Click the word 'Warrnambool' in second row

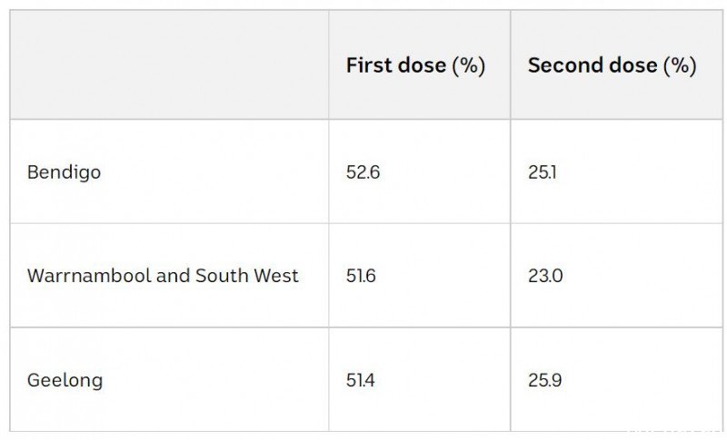tap(89, 276)
